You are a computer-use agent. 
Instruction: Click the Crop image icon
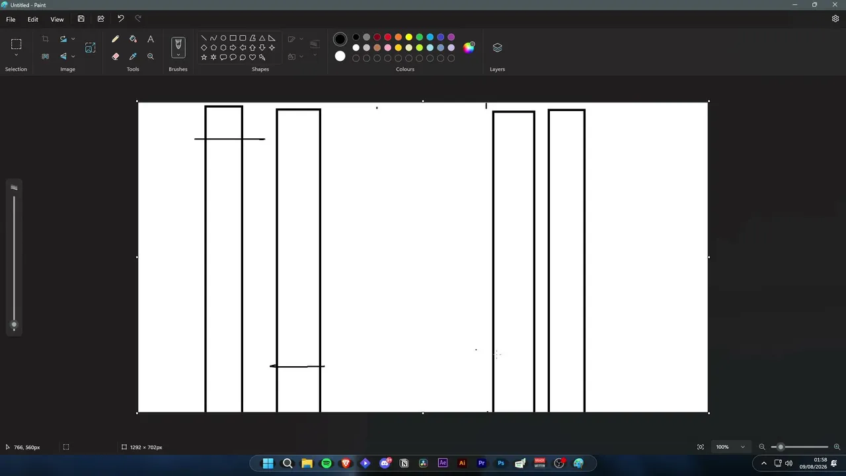[45, 39]
